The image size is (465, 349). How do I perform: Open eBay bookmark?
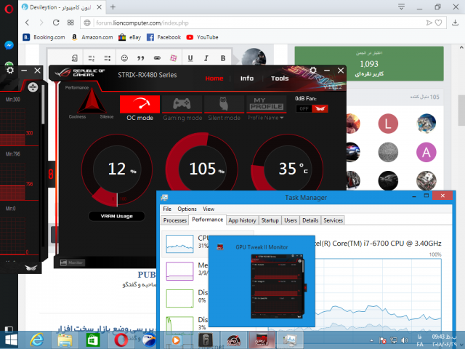[x=130, y=37]
